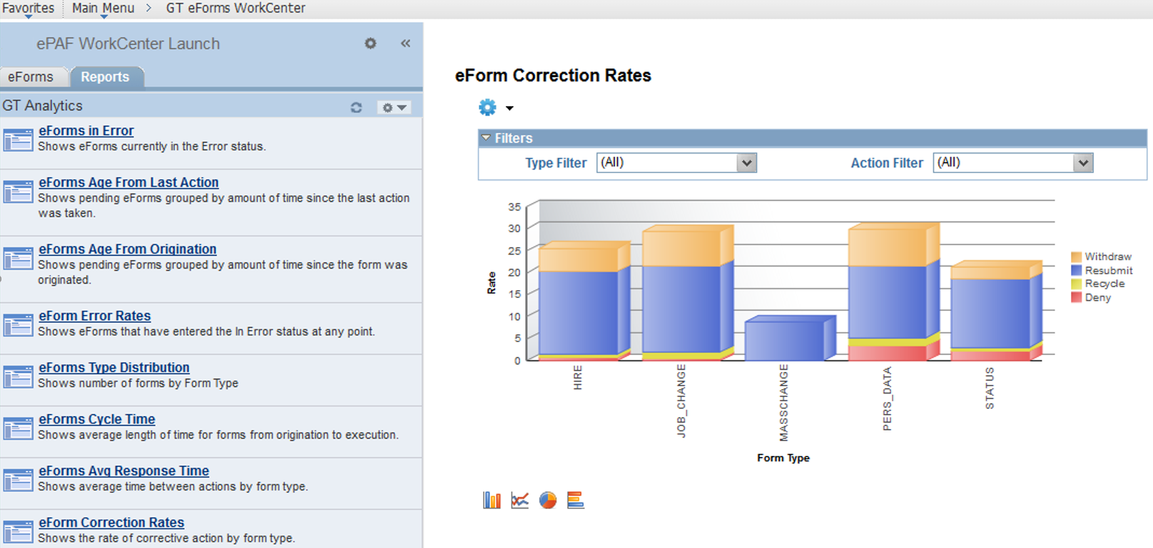
Task: Open the eForm Error Rates link
Action: click(95, 316)
